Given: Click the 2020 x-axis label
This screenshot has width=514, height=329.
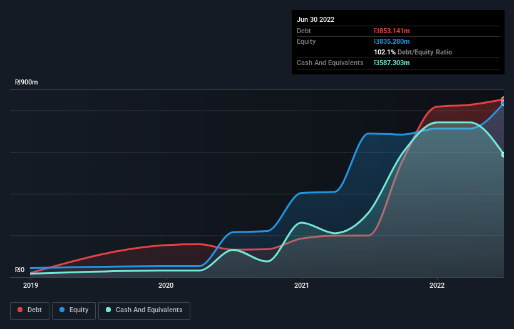Looking at the screenshot, I should click(x=166, y=285).
